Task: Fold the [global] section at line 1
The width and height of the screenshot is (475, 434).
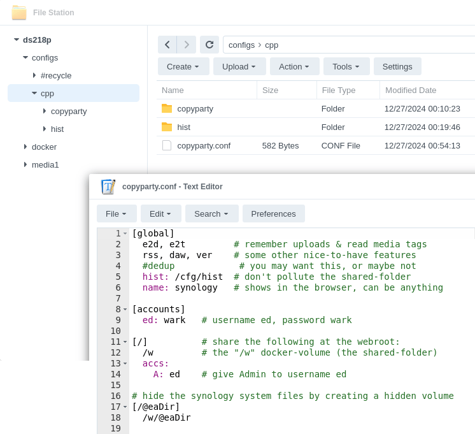Action: tap(125, 233)
